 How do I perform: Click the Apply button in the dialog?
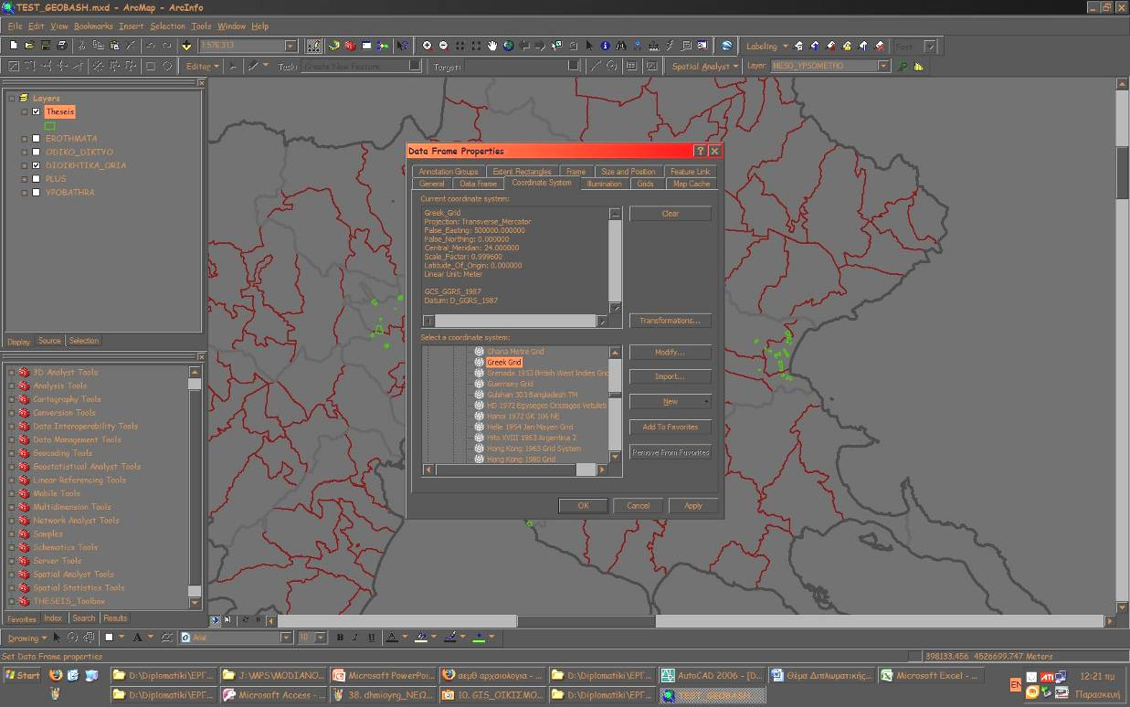(x=693, y=505)
